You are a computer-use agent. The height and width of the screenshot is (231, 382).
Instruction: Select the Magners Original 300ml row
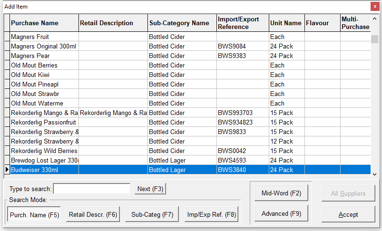pos(44,46)
